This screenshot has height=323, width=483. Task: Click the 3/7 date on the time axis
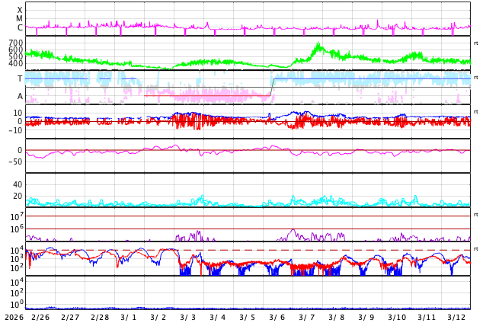306,317
